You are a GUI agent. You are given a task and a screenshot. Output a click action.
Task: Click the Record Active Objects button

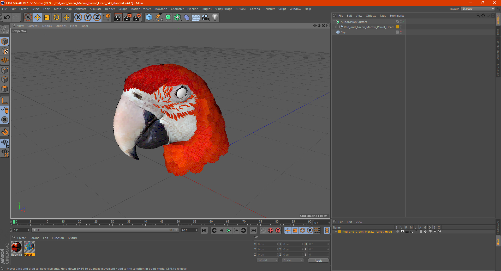[x=263, y=230]
